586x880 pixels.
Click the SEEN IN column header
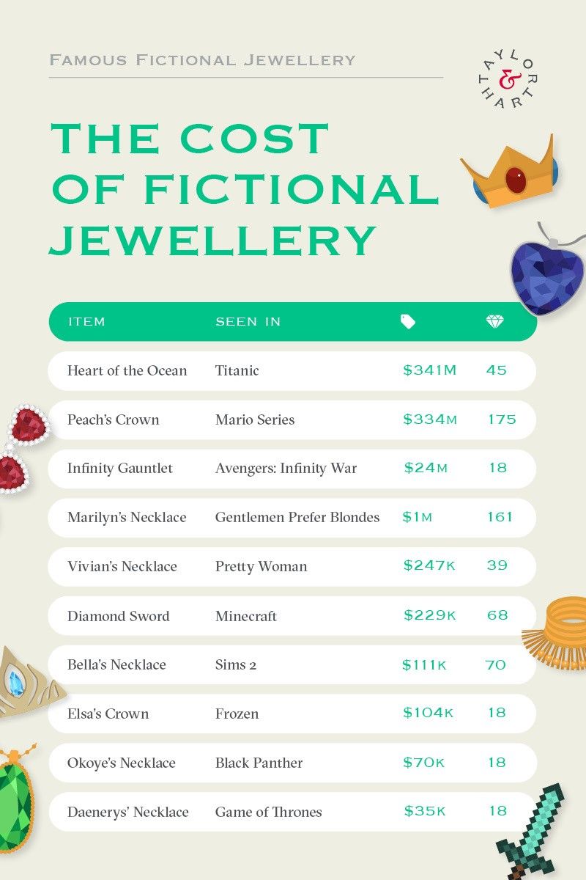[x=248, y=322]
